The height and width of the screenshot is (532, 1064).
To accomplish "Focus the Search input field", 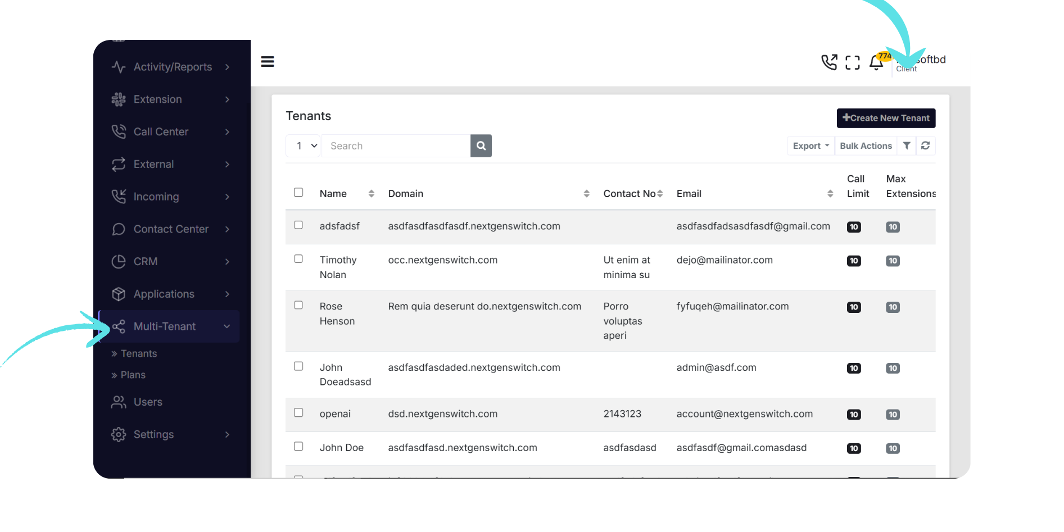I will click(396, 146).
